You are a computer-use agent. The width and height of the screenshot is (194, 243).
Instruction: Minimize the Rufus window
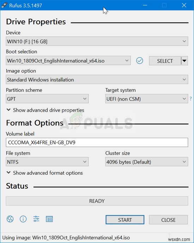coord(145,5)
